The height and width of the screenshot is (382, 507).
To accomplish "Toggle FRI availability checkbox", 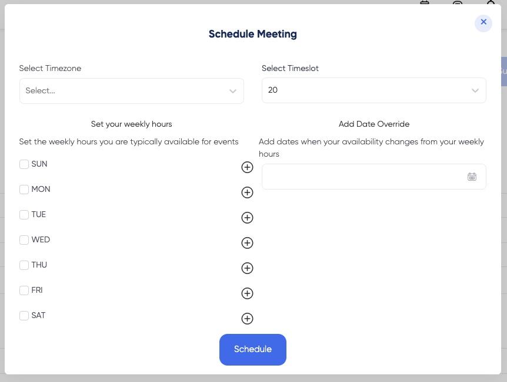I will pos(24,290).
